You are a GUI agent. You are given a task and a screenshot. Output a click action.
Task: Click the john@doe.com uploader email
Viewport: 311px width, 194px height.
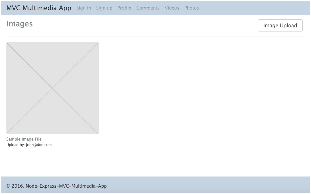[x=39, y=145]
